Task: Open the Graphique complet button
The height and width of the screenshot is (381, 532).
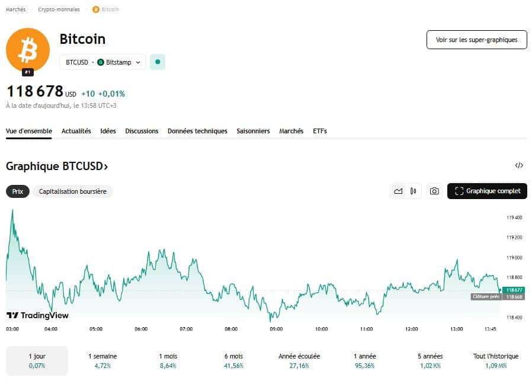Action: (487, 191)
